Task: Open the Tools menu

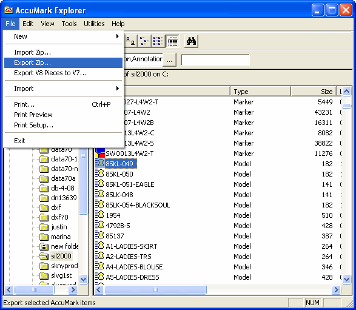Action: pyautogui.click(x=69, y=24)
